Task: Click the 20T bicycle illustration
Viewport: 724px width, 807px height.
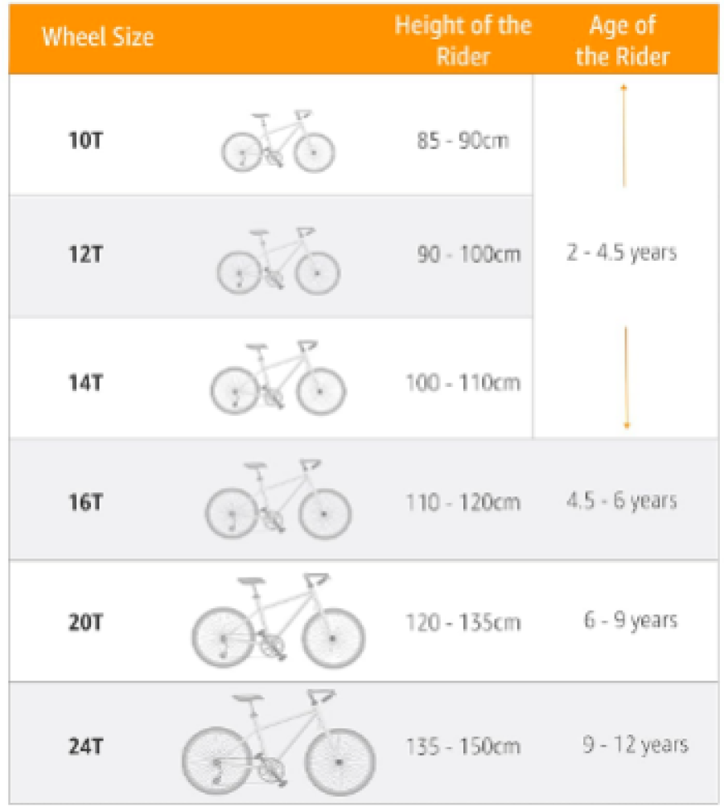Action: pyautogui.click(x=278, y=620)
